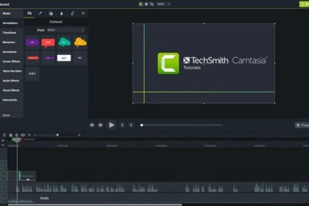Open the Transitions tab

(10, 33)
